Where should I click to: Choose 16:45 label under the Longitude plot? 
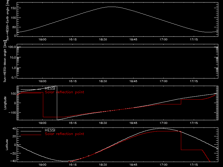click(133, 123)
